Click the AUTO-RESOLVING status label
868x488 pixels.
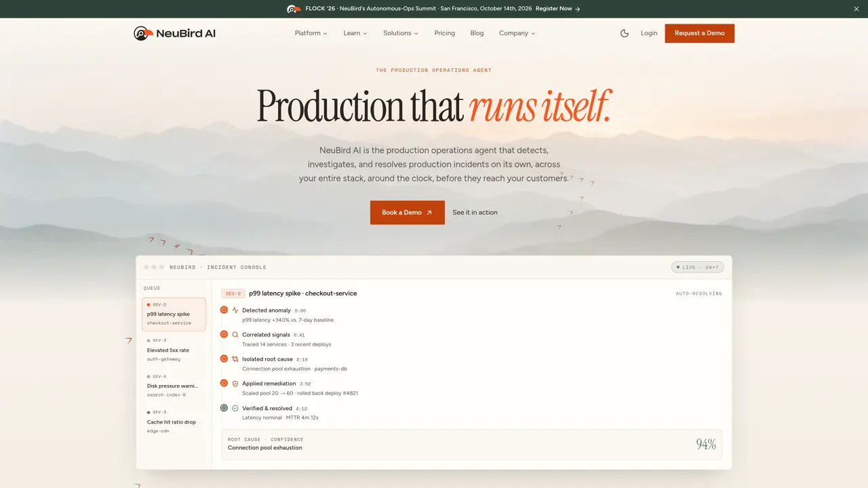pos(698,293)
